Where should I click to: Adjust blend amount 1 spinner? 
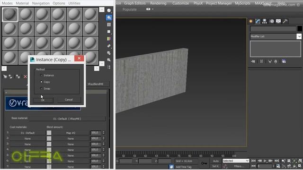[103, 133]
